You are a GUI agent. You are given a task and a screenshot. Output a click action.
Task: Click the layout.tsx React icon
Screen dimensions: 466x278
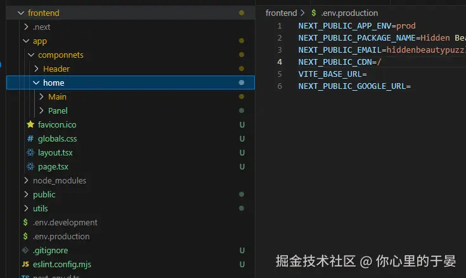point(30,153)
